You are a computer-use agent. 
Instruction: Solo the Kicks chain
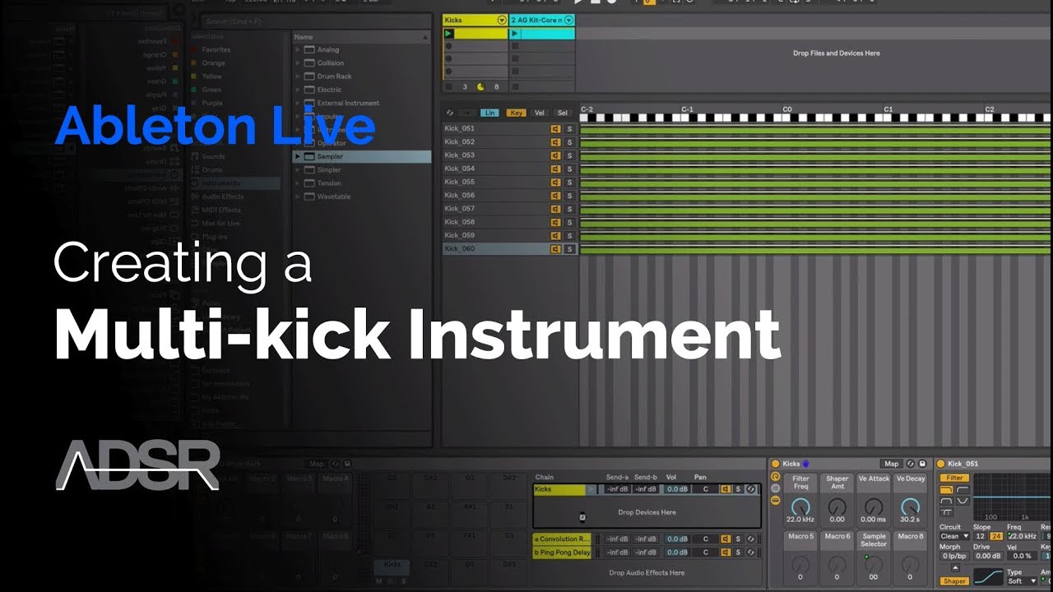738,489
